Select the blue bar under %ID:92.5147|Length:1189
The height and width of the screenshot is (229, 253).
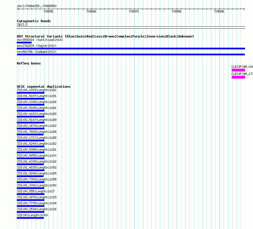pos(30,123)
